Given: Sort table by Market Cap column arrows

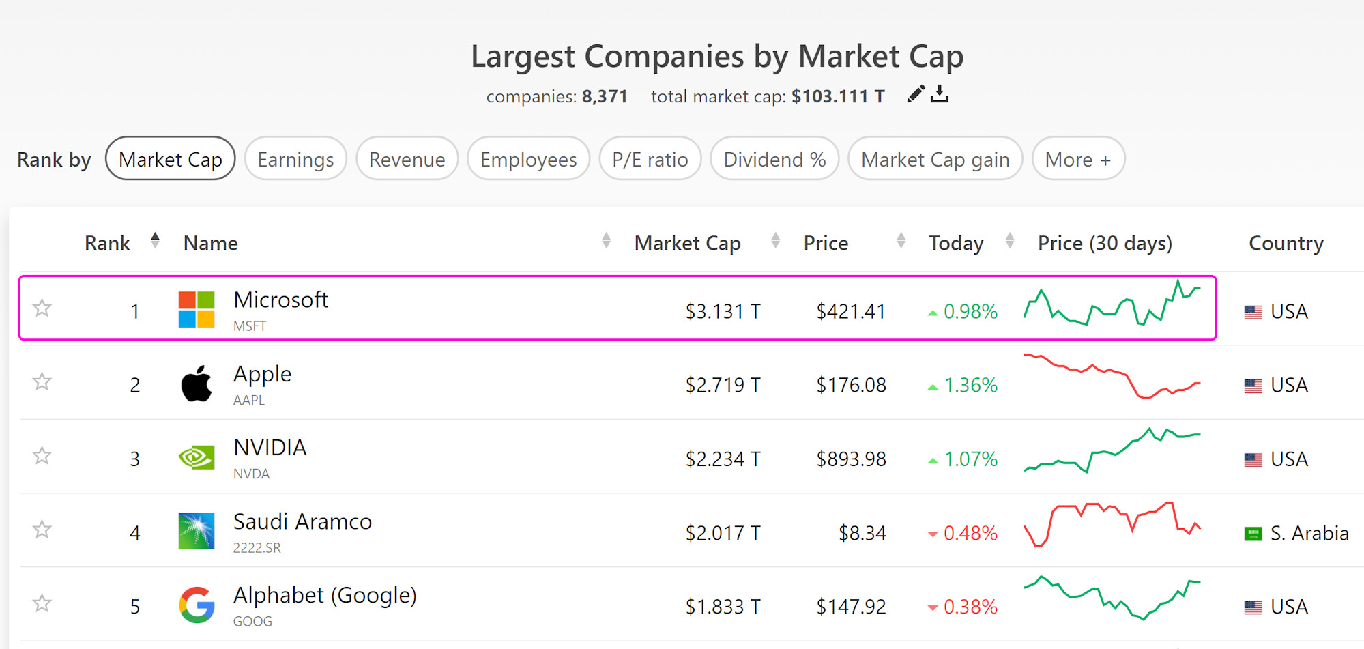Looking at the screenshot, I should [x=775, y=241].
